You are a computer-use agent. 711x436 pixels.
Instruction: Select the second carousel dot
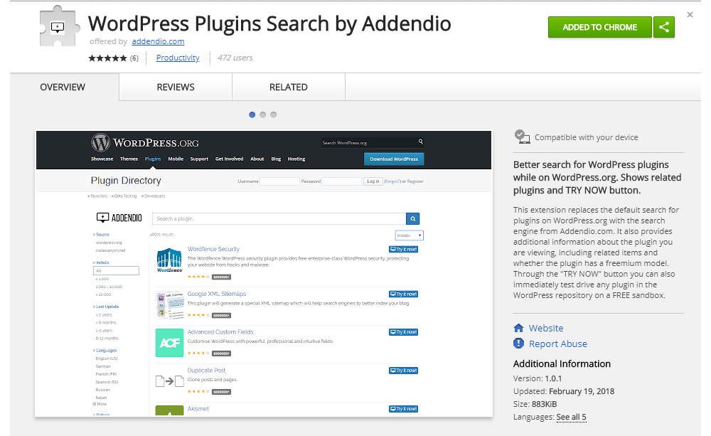click(262, 115)
